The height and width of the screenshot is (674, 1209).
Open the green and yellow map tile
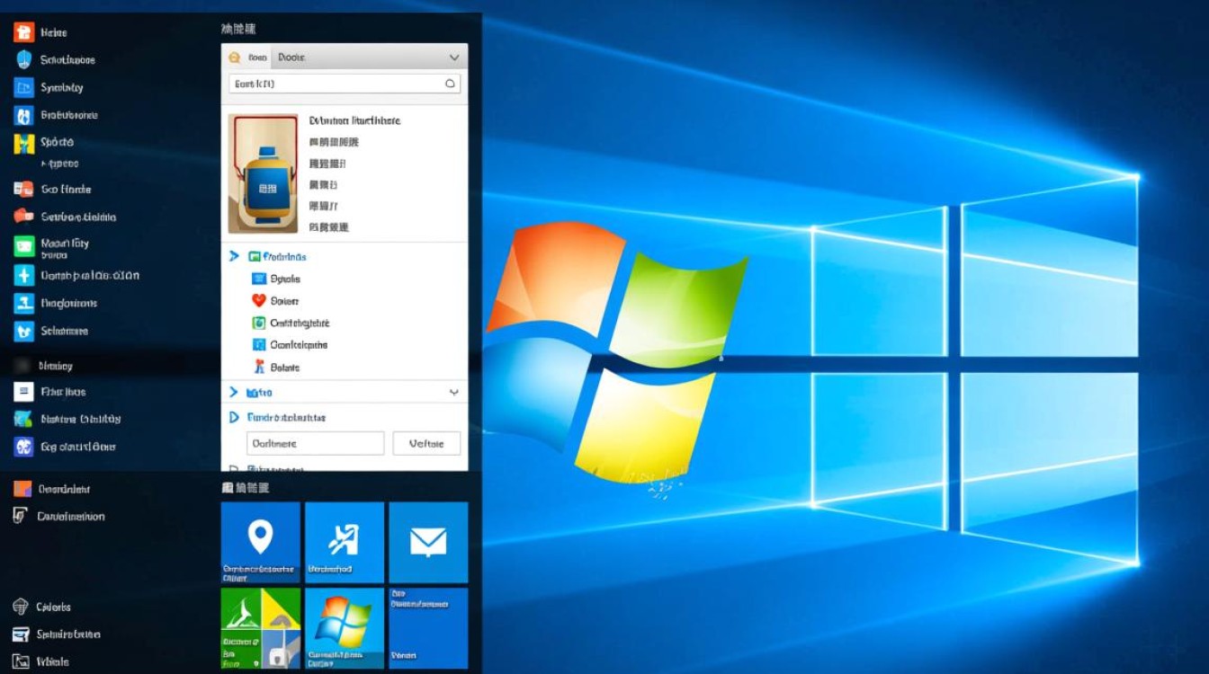pos(260,626)
